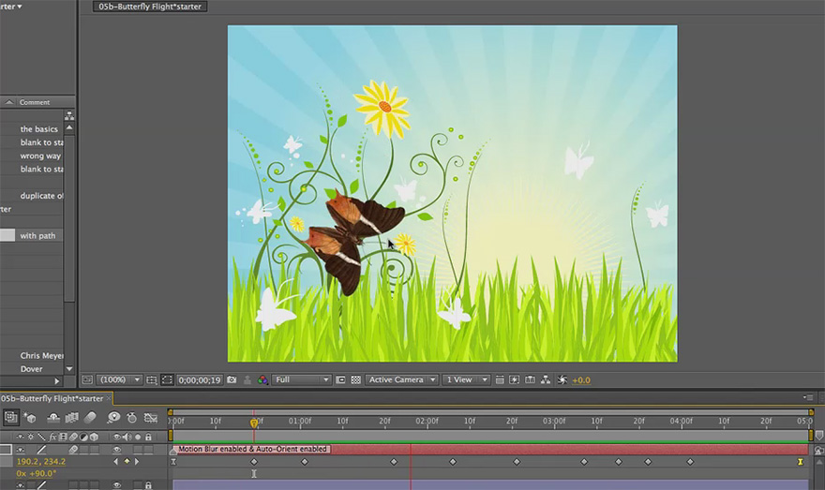Toggle the Motion Blur layer's motion blur switch
The height and width of the screenshot is (490, 825).
[73, 450]
